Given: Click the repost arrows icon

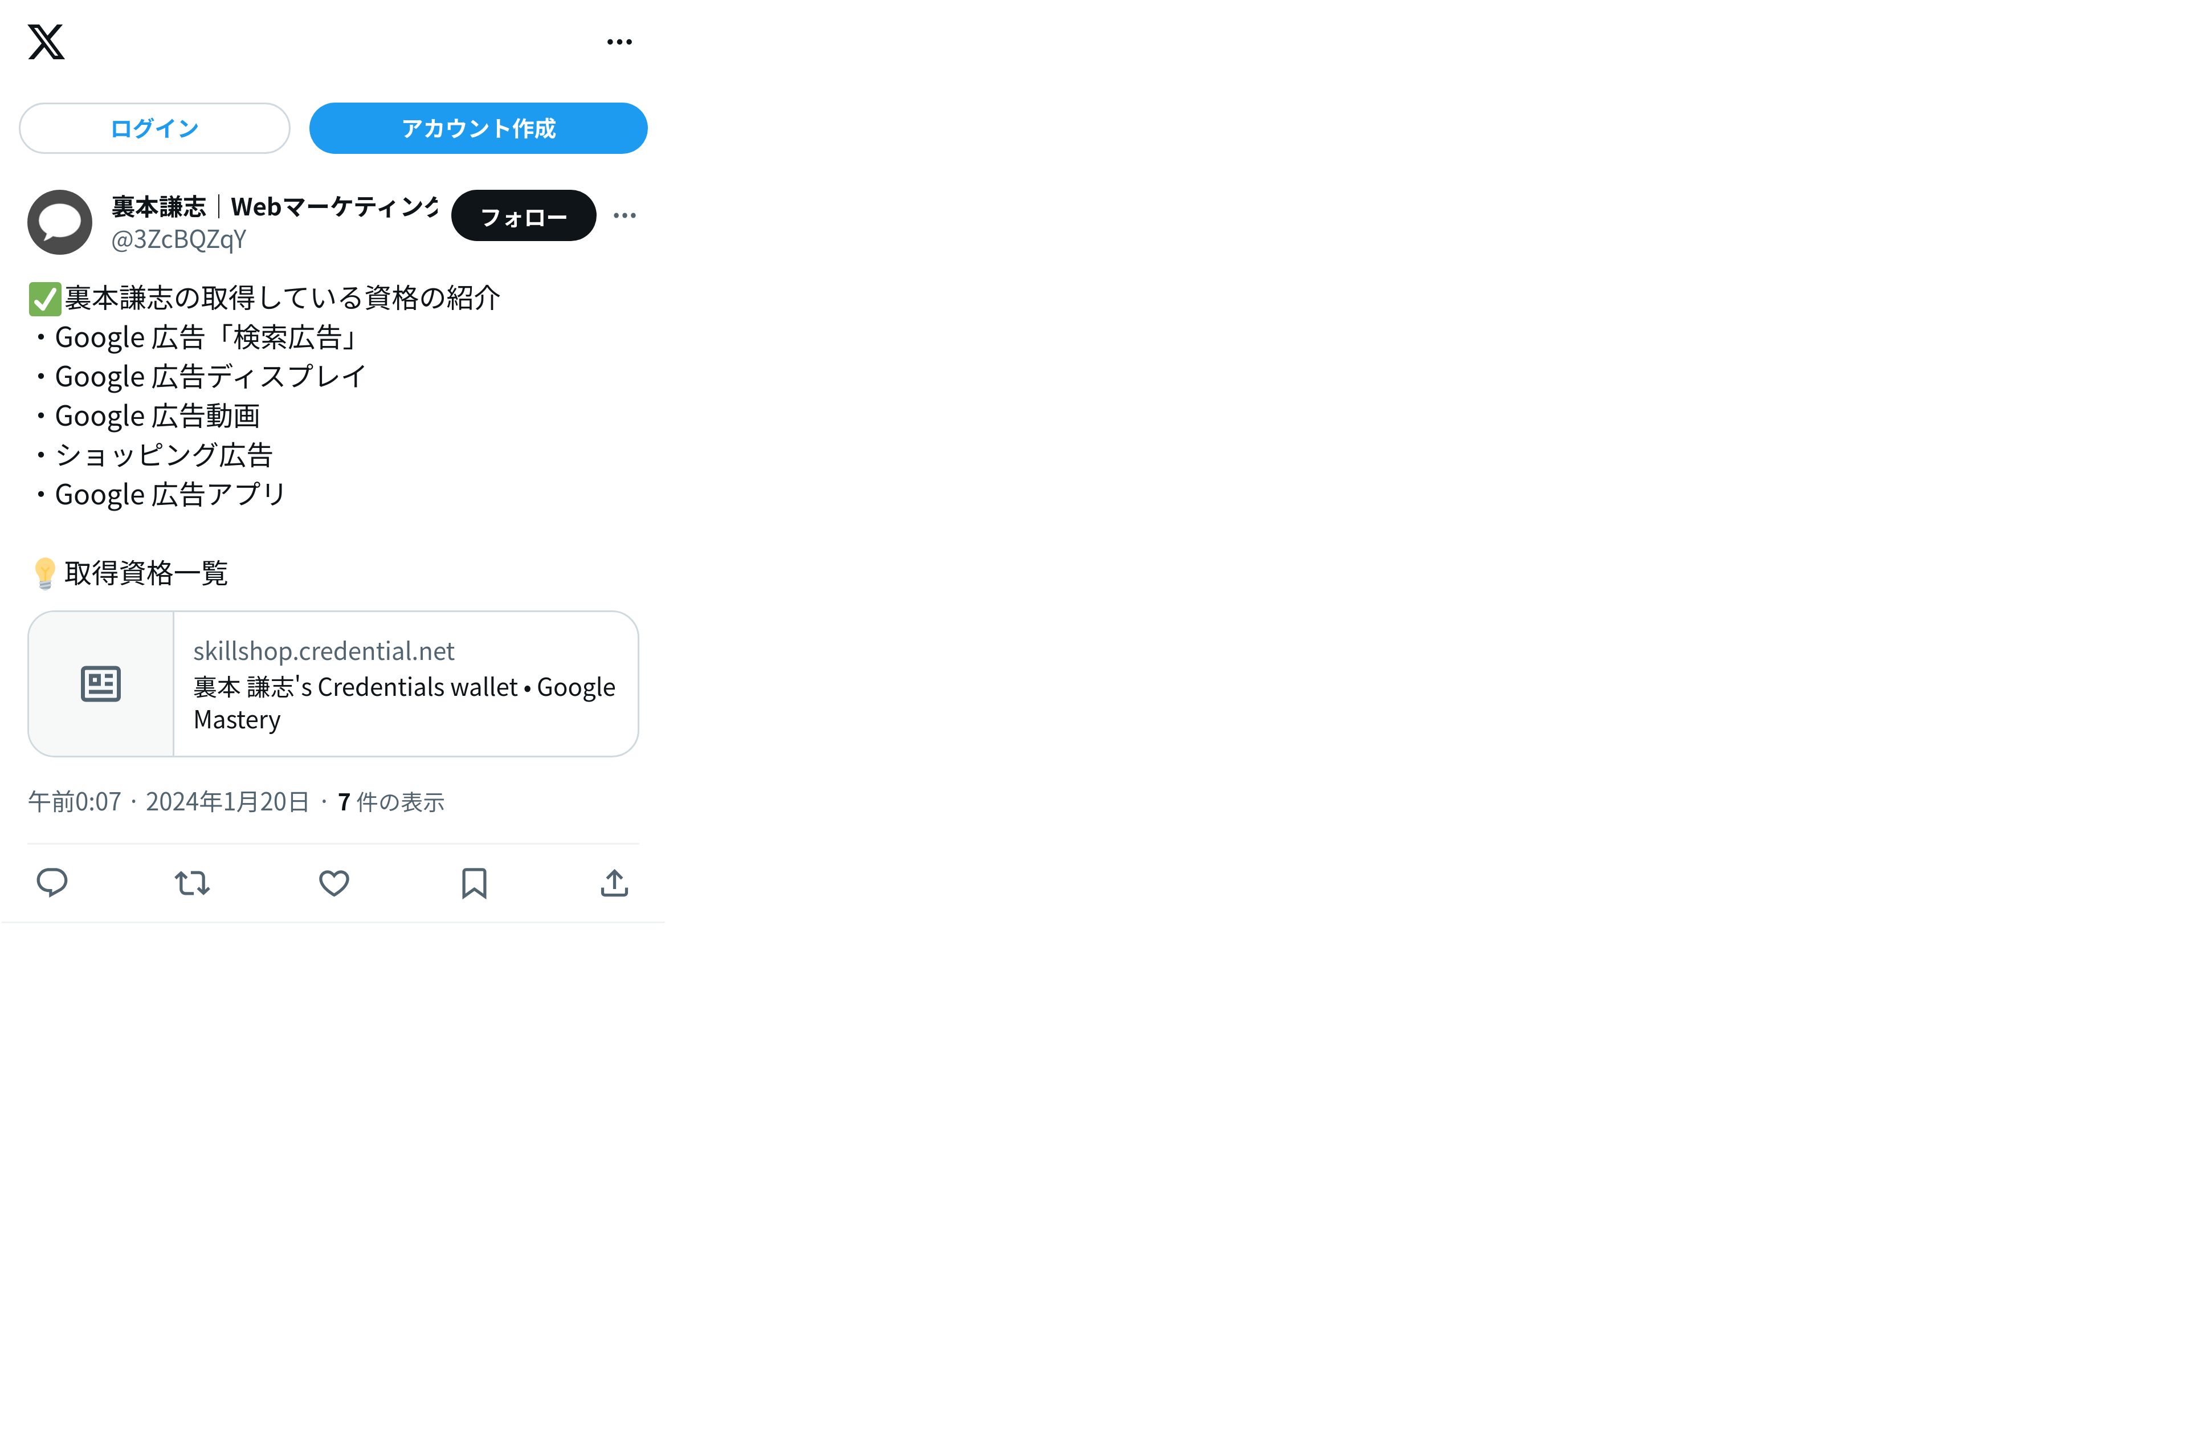Looking at the screenshot, I should [192, 883].
